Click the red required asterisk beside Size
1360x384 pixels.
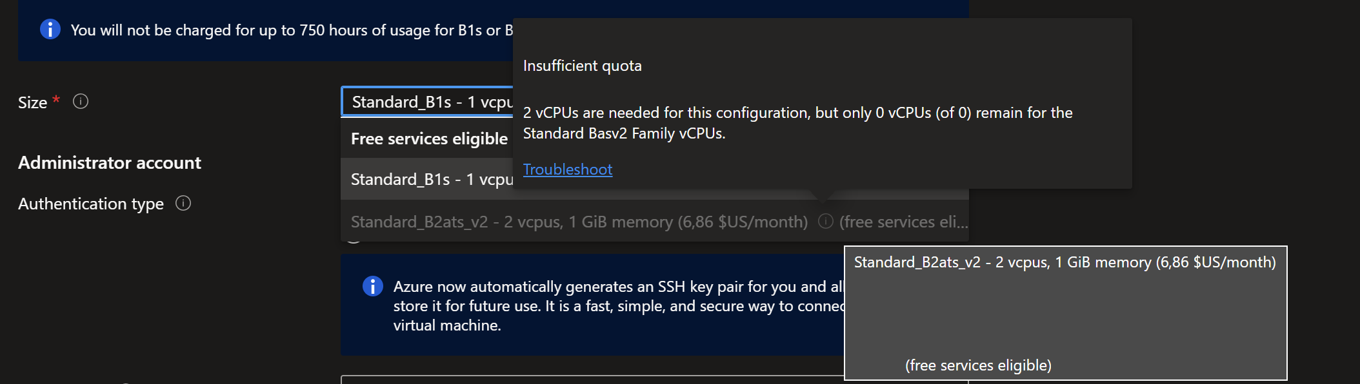tap(56, 99)
